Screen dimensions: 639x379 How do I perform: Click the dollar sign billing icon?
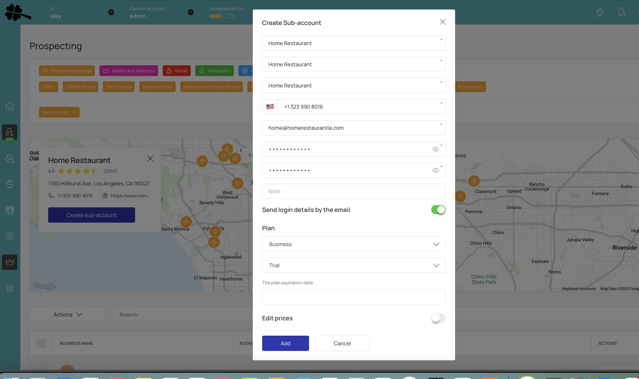tap(10, 184)
